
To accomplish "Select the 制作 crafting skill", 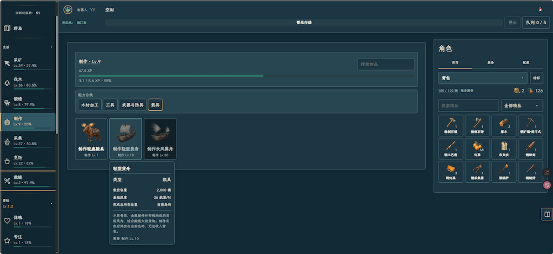I will click(28, 122).
